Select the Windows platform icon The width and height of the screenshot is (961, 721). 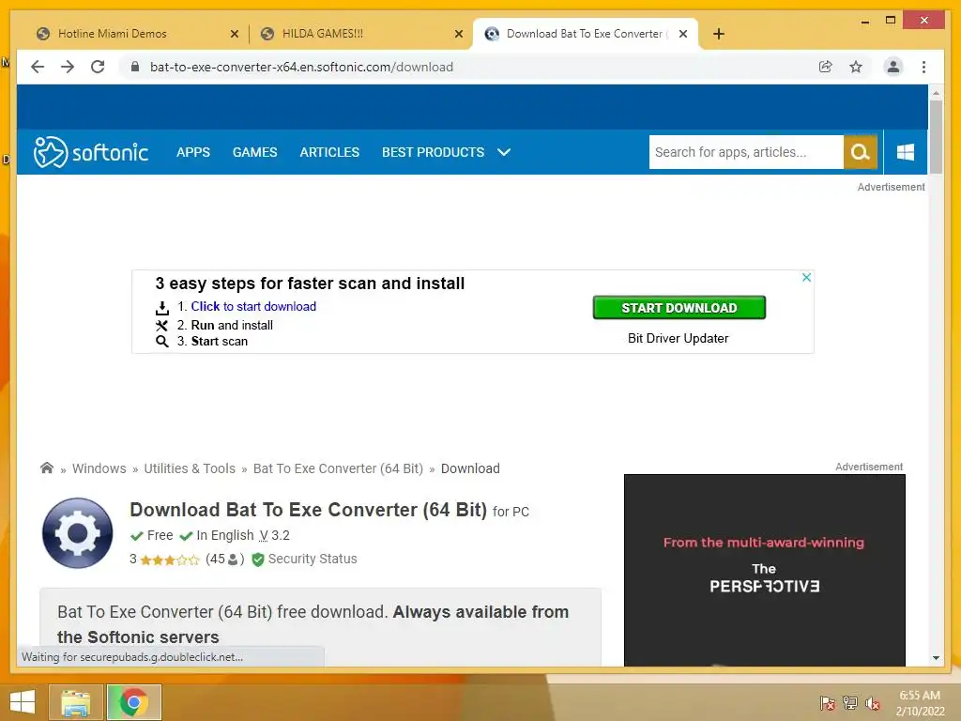click(x=906, y=152)
